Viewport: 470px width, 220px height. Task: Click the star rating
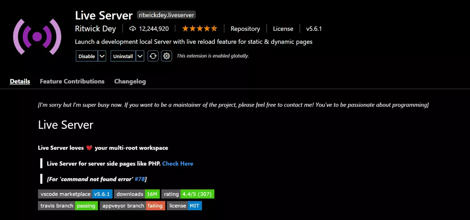click(199, 29)
